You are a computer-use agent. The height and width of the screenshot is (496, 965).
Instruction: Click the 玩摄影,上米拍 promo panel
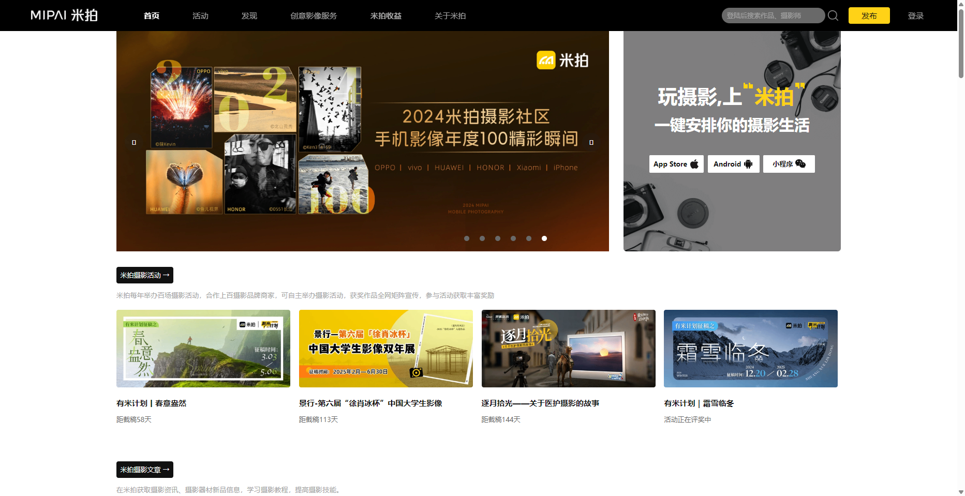732,141
